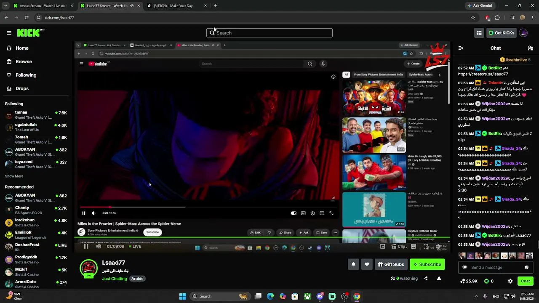Open the dashboard icon left of Get KICKs
Screen dimensions: 539x303
click(479, 33)
